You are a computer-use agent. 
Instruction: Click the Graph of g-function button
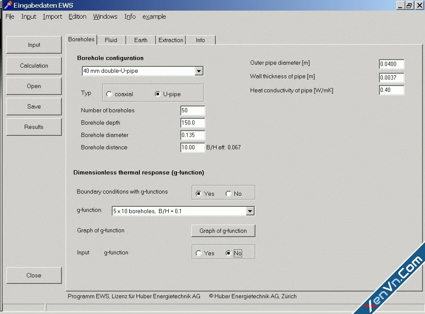pos(223,231)
